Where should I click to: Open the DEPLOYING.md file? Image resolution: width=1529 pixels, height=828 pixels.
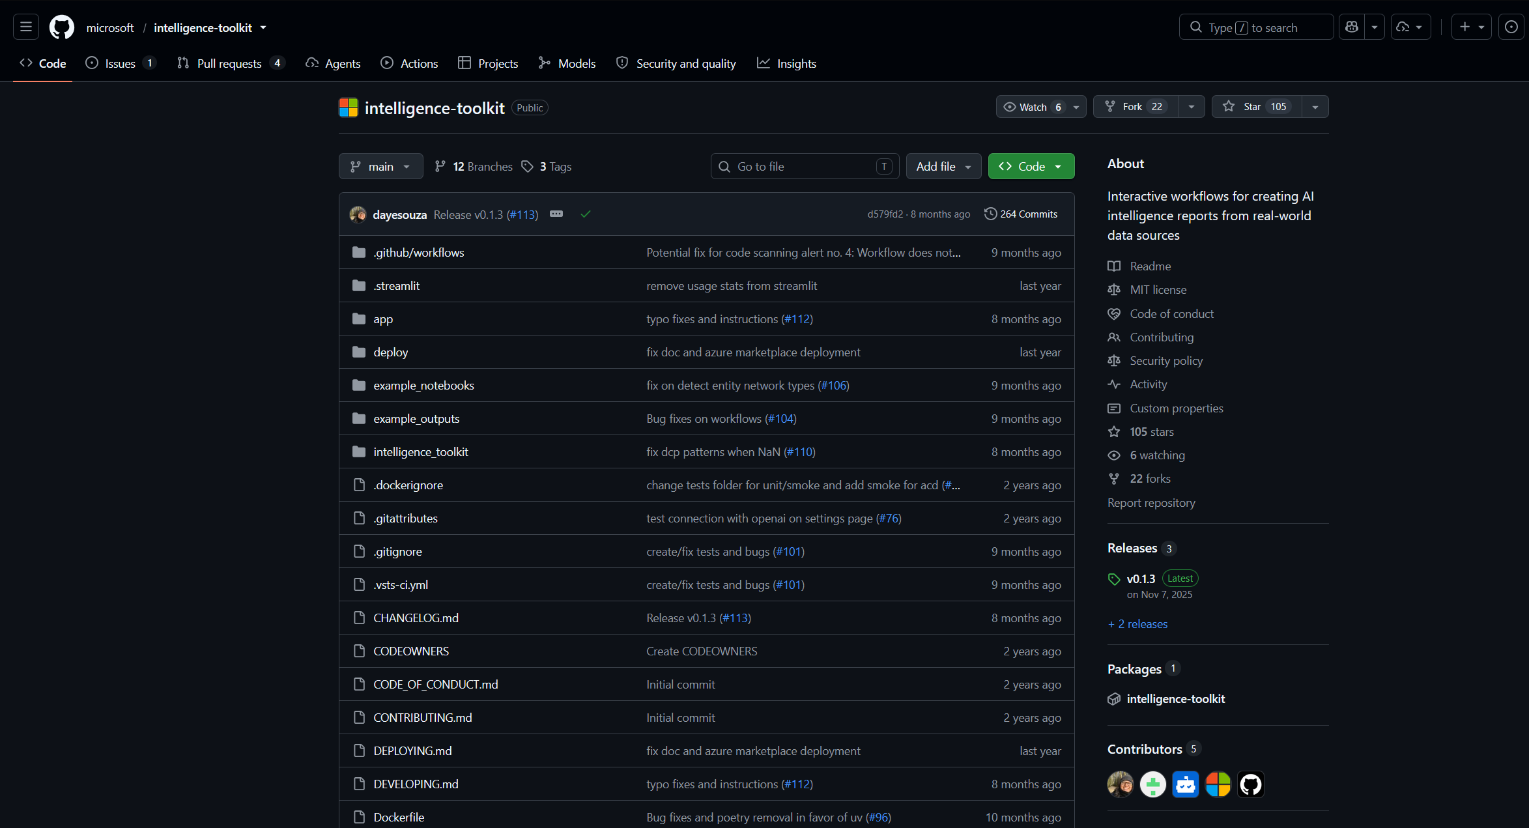(x=412, y=751)
